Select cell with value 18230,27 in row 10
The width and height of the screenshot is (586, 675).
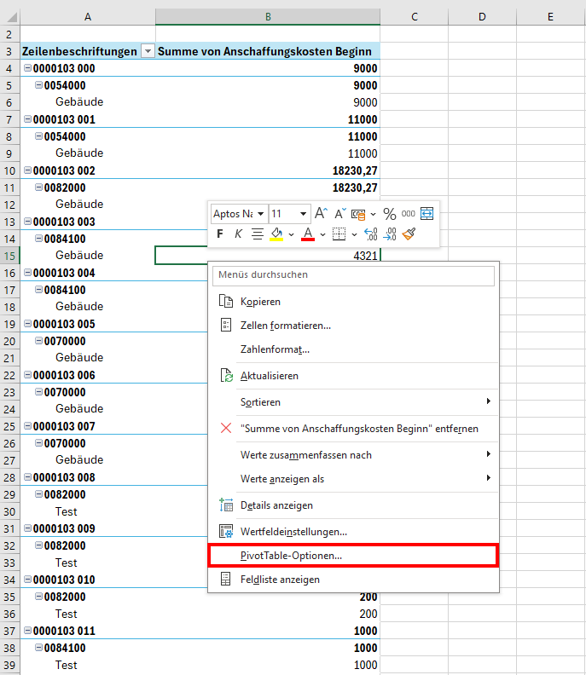pyautogui.click(x=268, y=171)
